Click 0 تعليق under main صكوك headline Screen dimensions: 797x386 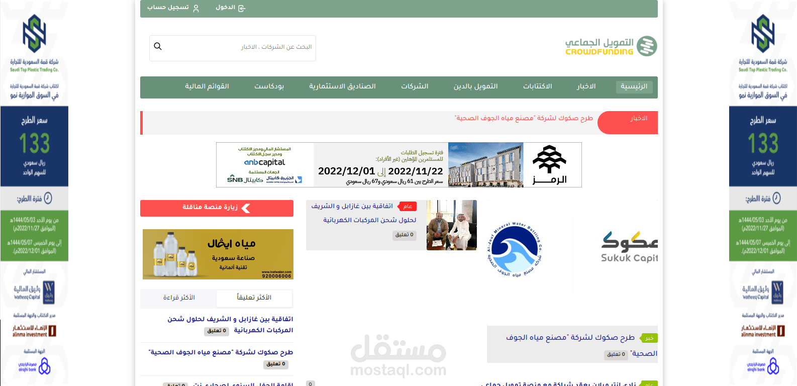[x=616, y=355]
